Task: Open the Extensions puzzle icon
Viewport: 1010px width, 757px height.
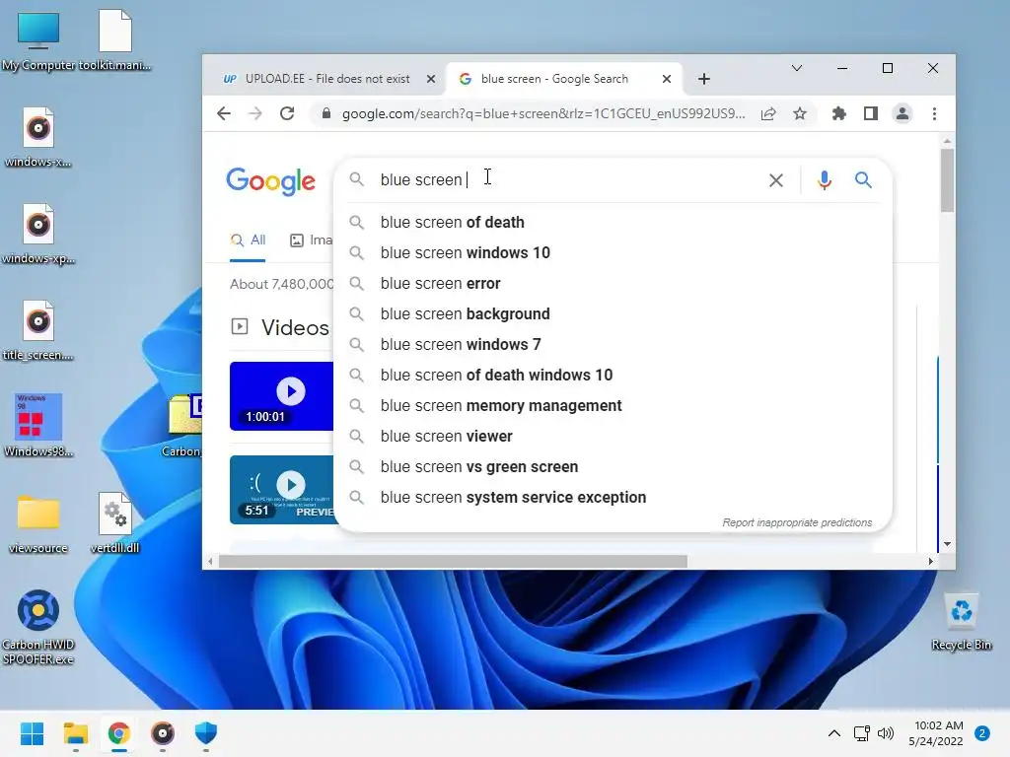Action: click(x=838, y=114)
